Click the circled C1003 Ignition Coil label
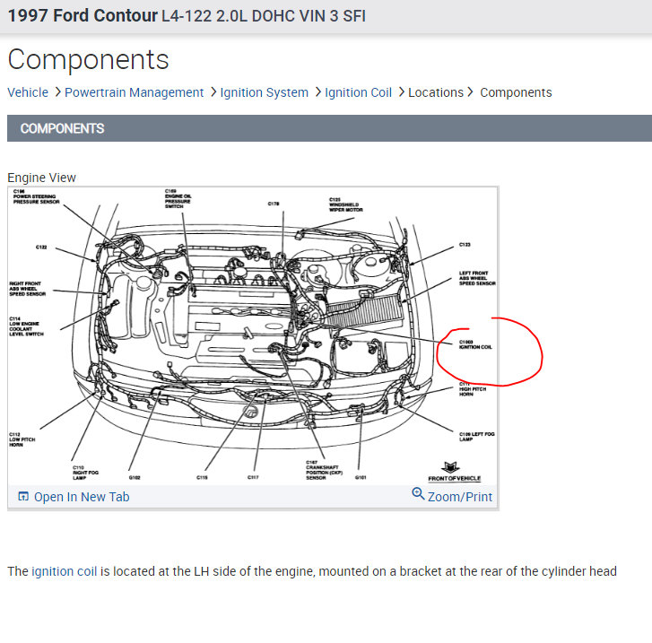 point(474,344)
